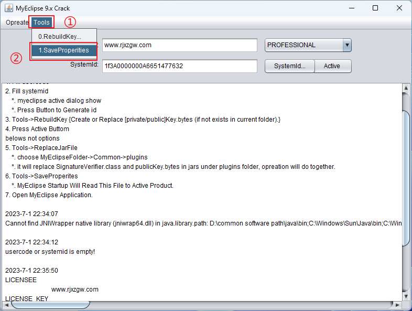Maximize the MyEclipse 9.x Crack window
Screen dimensions: 412x311
coord(375,8)
